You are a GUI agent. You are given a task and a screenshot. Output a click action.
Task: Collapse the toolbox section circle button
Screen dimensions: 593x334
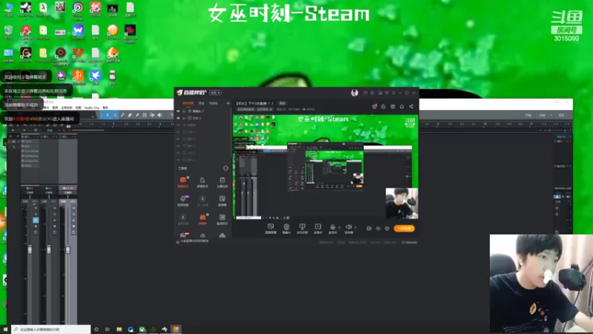(x=226, y=168)
